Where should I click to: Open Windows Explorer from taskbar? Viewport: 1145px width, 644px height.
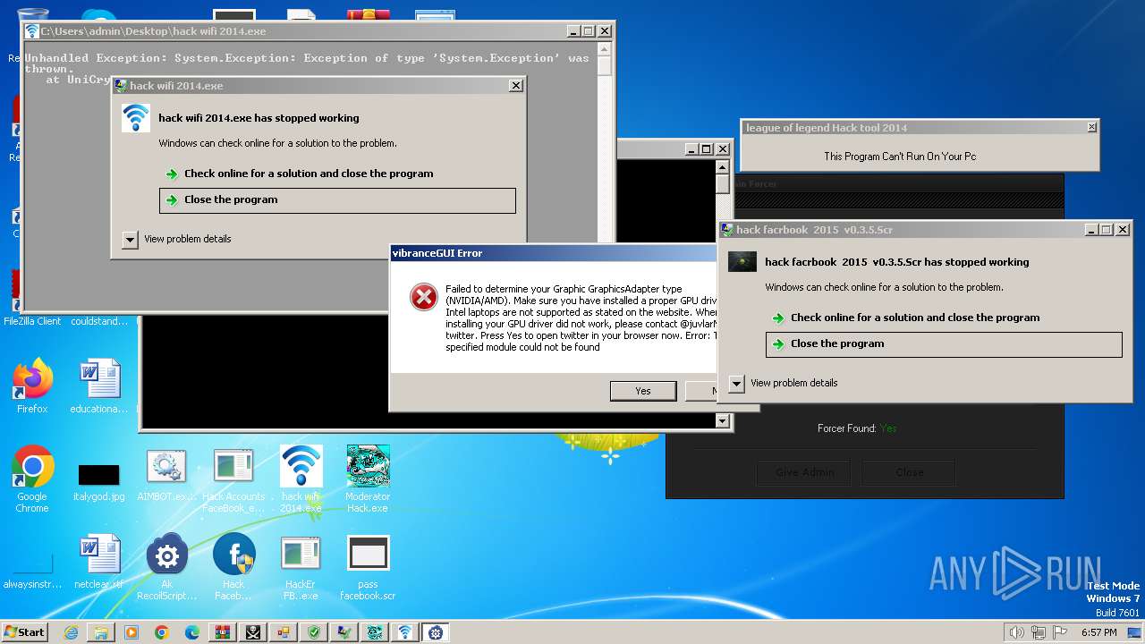click(x=101, y=632)
